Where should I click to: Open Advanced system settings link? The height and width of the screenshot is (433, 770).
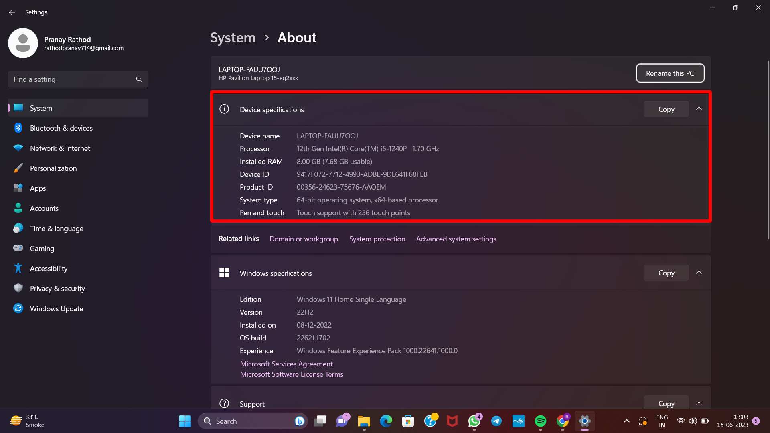(x=456, y=239)
